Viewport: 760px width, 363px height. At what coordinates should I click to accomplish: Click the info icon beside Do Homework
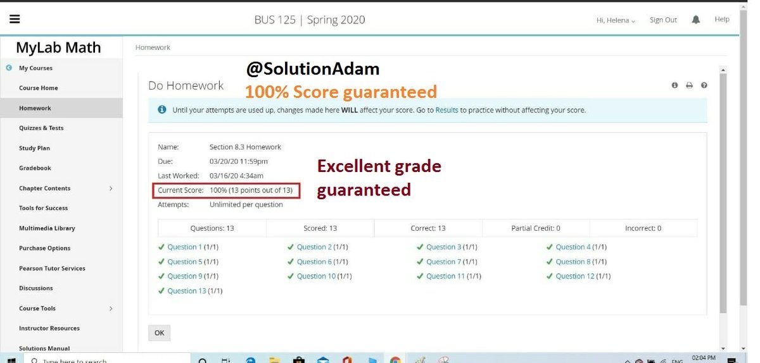click(674, 85)
